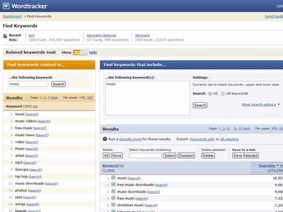
Task: Click the Wordtracker logo icon
Action: (6, 6)
